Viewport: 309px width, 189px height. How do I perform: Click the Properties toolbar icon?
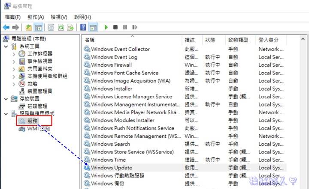(x=51, y=27)
